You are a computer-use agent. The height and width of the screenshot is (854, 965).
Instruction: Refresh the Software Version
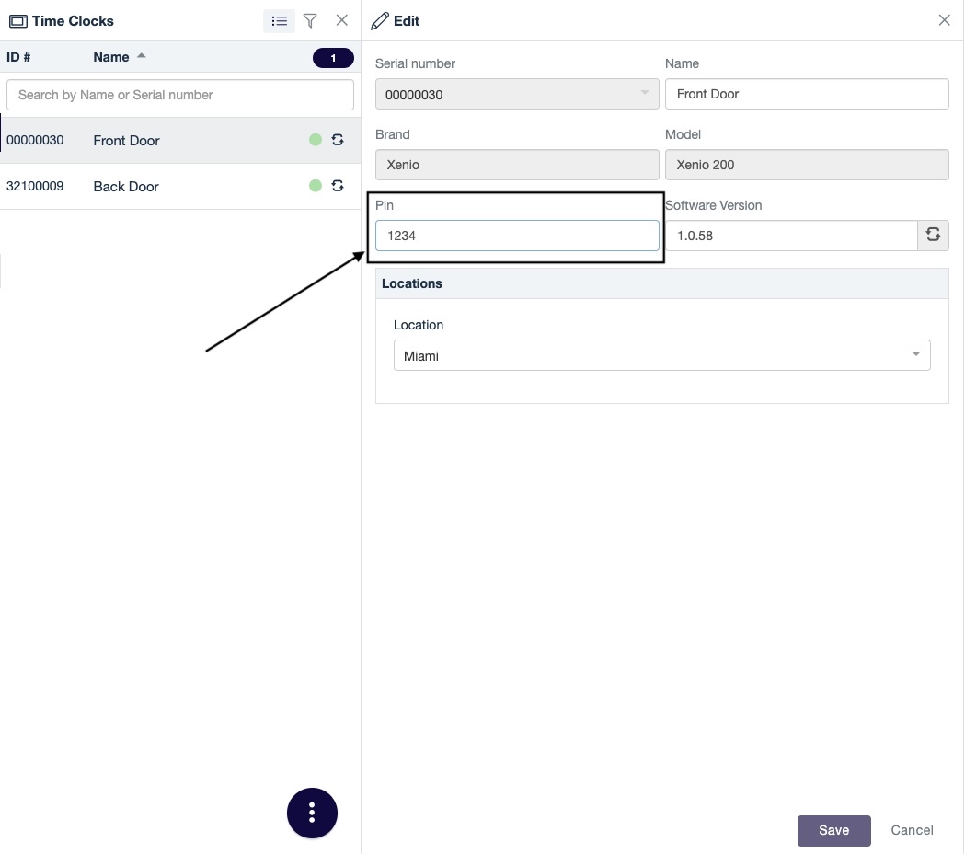click(933, 236)
